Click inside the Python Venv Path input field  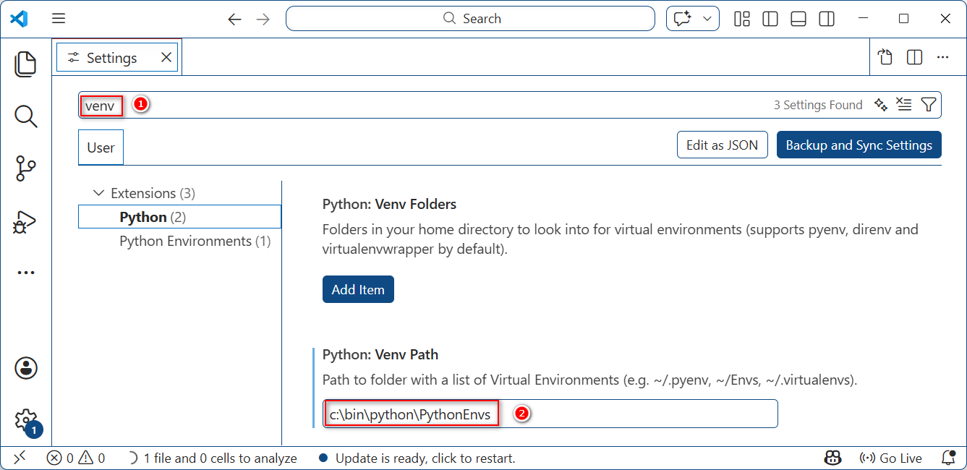(x=550, y=413)
